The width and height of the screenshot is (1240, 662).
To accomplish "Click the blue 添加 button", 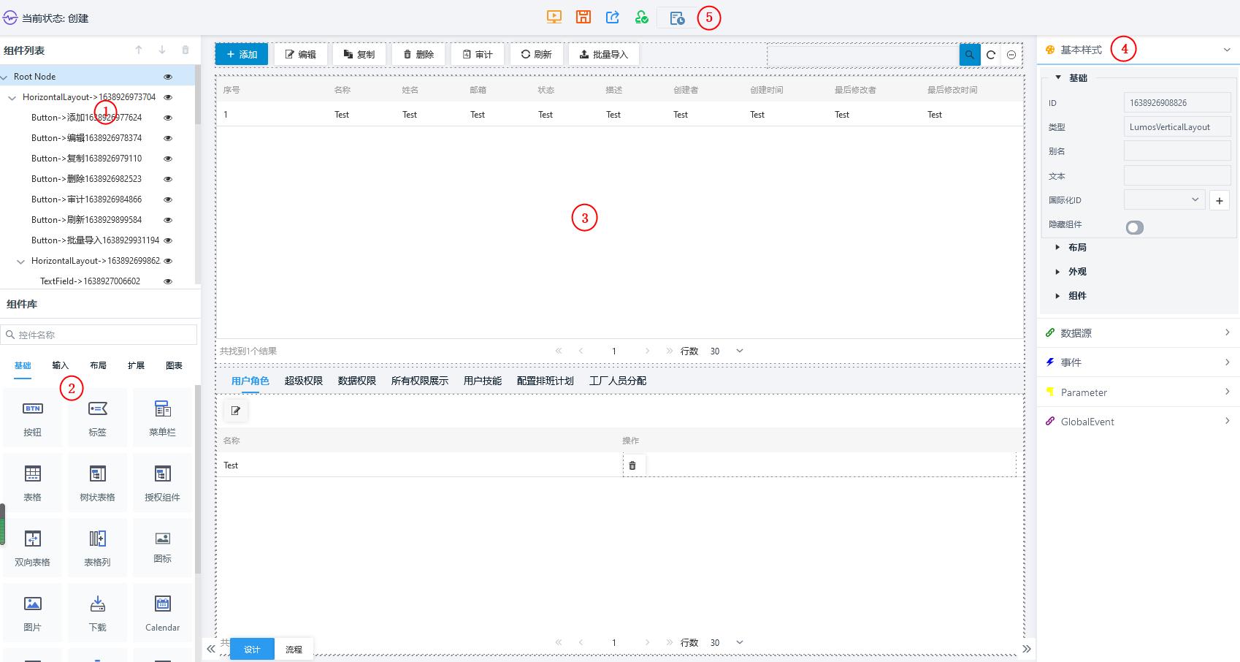I will (x=242, y=54).
